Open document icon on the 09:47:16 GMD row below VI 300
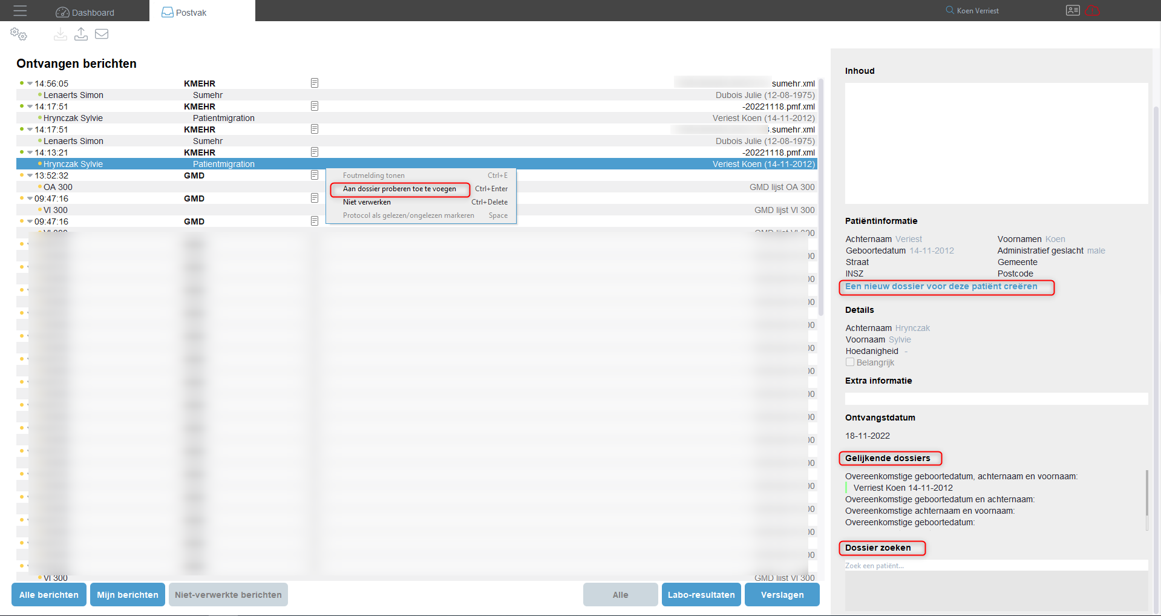 pos(315,221)
